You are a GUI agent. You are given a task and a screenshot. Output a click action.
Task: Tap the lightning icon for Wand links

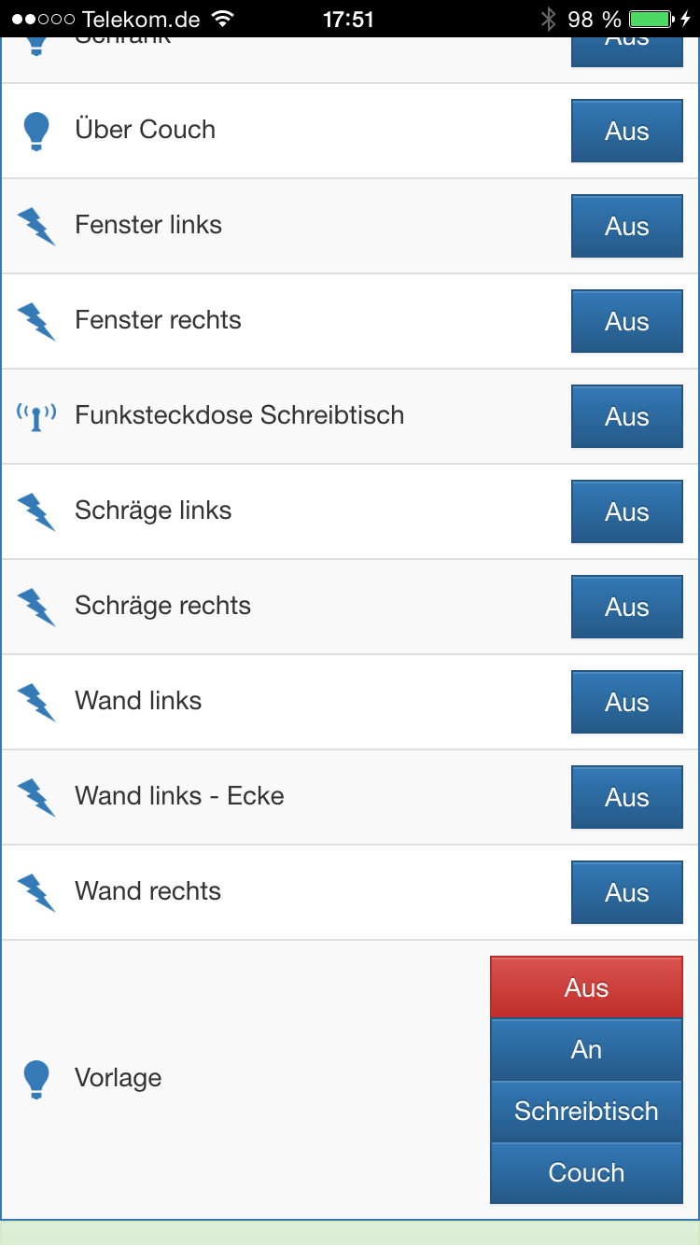point(36,702)
